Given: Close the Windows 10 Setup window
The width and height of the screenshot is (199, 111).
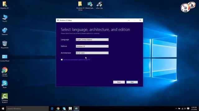Looking at the screenshot, I should pos(140,20).
